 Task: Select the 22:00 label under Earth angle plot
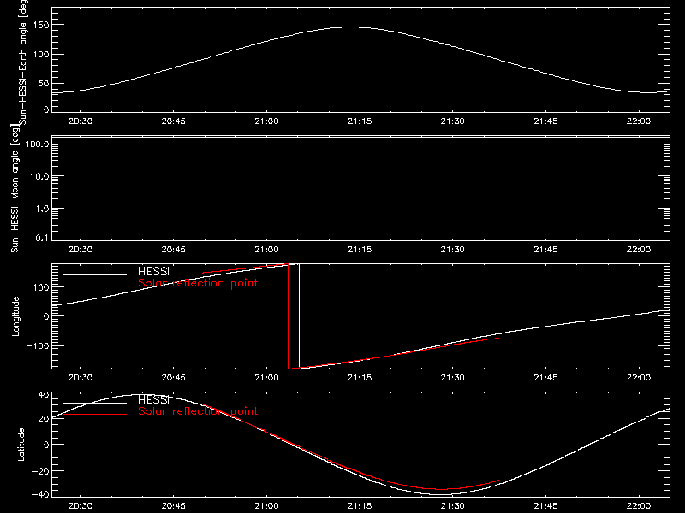(639, 121)
